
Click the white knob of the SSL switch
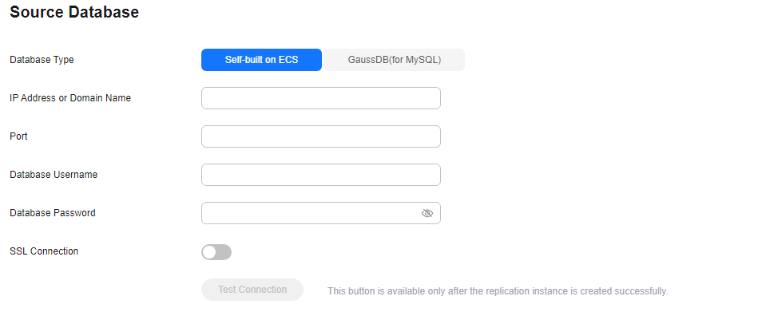209,252
